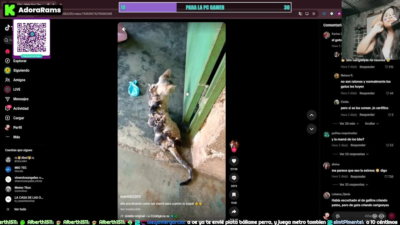The image size is (400, 225).
Task: Expand followed accounts with "Ver todo"
Action: pos(20,209)
